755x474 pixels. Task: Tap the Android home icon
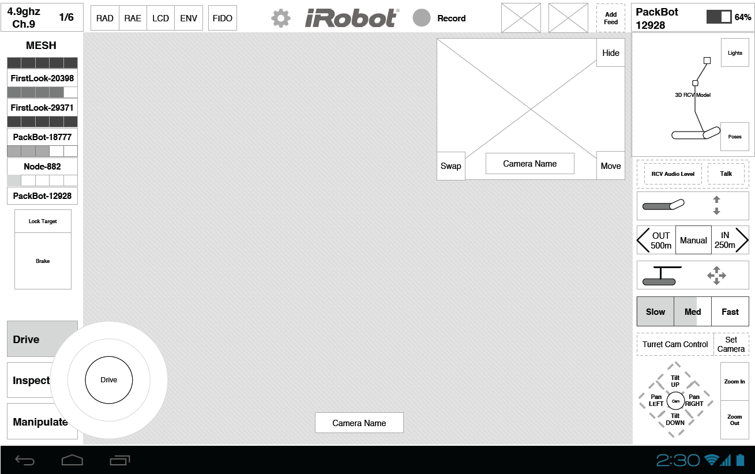pos(72,460)
